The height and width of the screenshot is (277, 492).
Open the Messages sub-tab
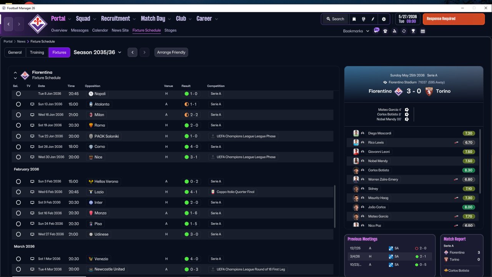80,30
